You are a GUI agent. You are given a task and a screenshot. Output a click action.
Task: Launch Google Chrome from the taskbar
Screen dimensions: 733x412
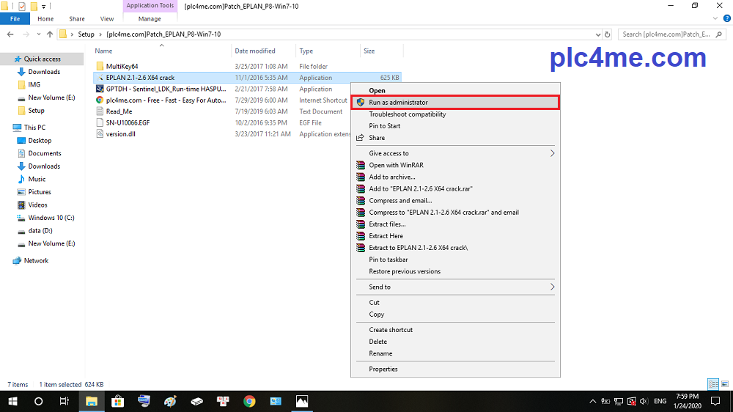[249, 401]
